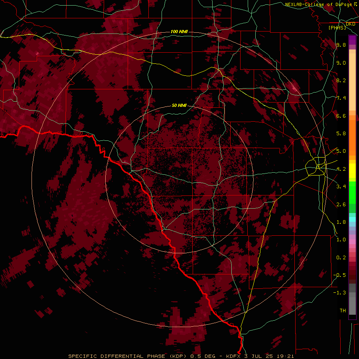Click the 7.4 legend value
The height and width of the screenshot is (359, 359).
pos(341,98)
